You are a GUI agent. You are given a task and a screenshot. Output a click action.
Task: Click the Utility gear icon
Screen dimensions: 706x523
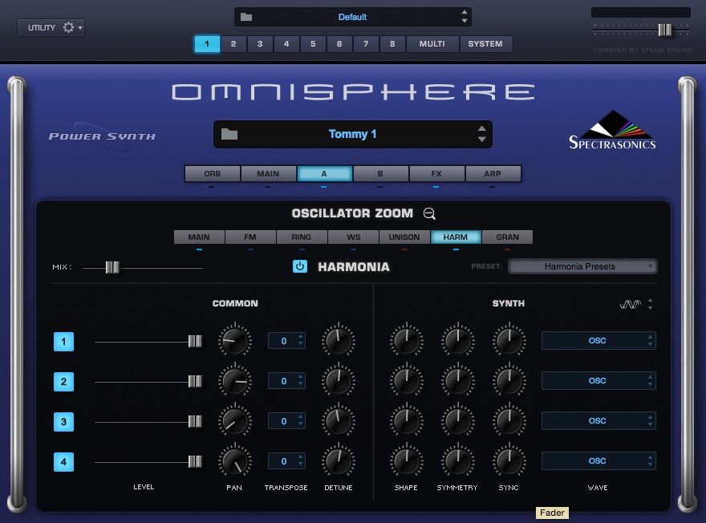68,27
